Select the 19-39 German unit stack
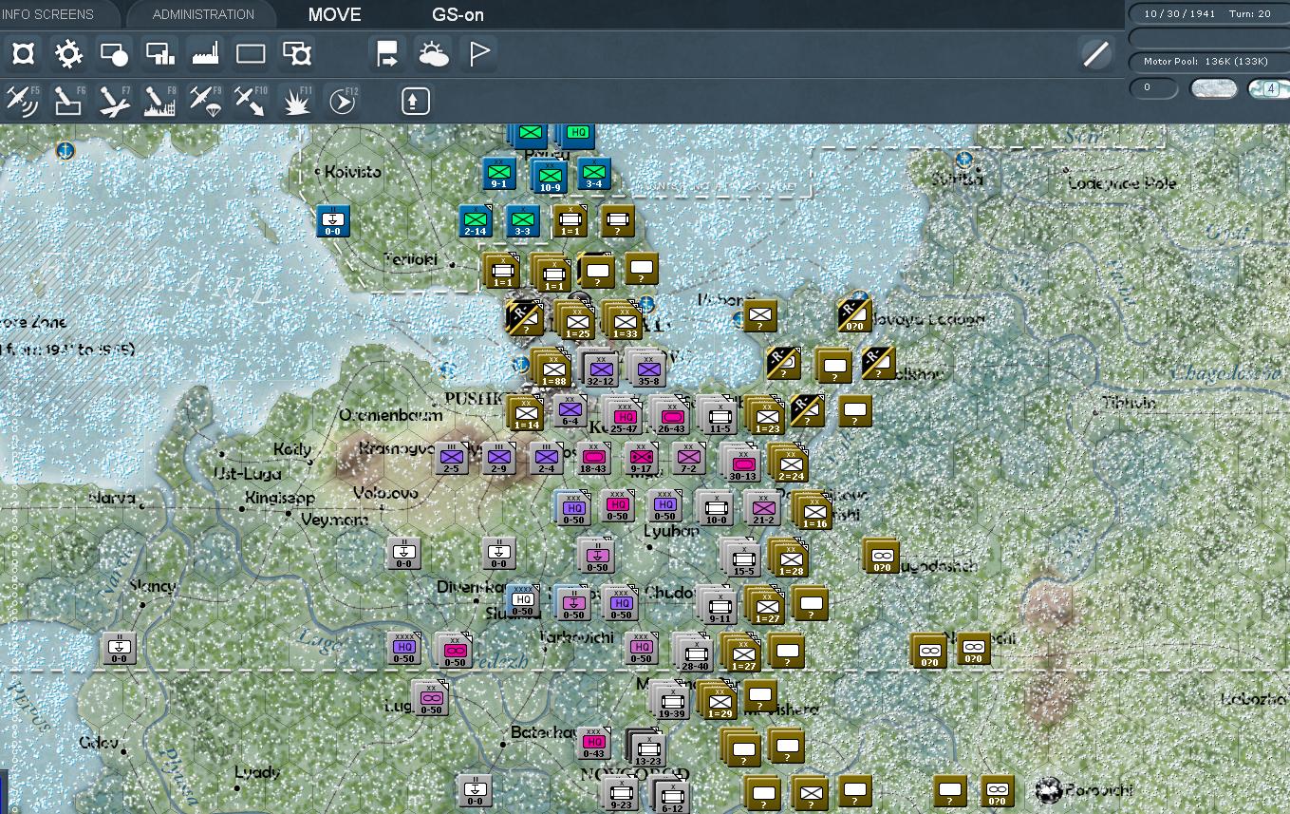The image size is (1290, 814). click(671, 700)
